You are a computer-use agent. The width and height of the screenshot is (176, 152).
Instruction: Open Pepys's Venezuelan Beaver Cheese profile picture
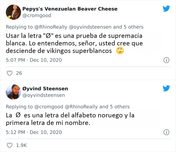[13, 12]
